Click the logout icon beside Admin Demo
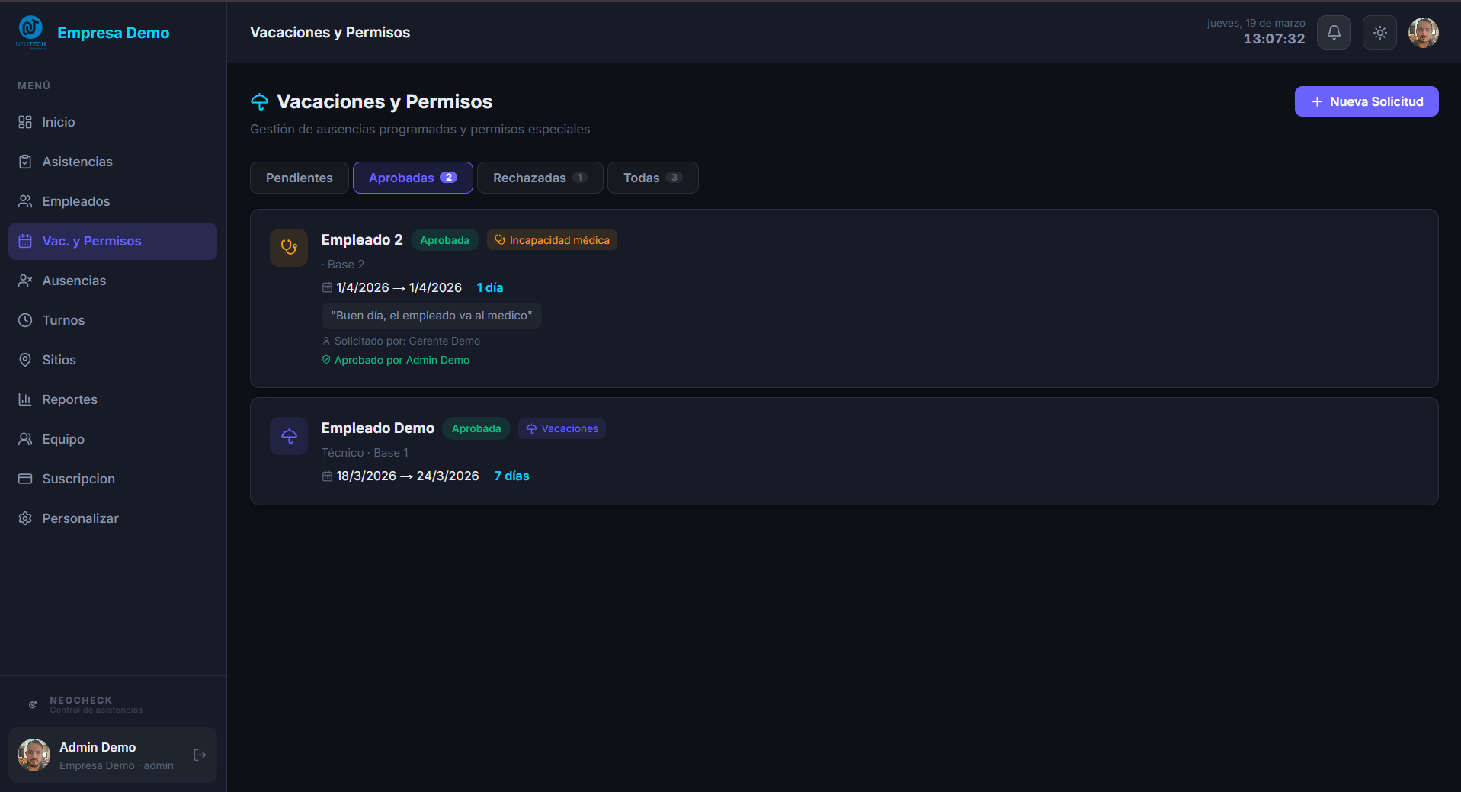Image resolution: width=1461 pixels, height=792 pixels. [200, 755]
